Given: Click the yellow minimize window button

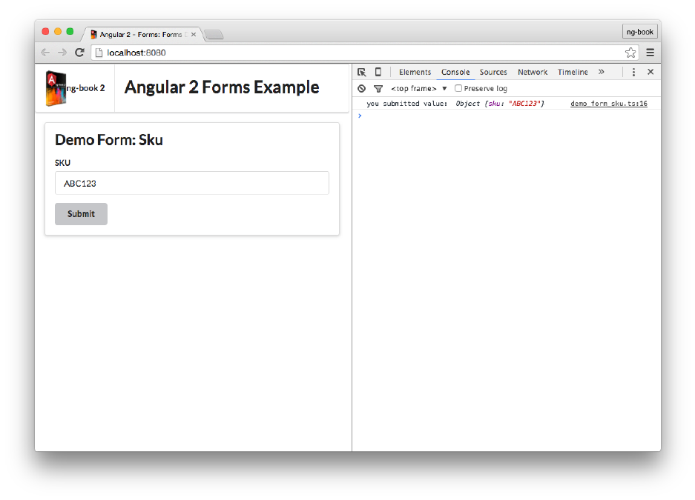Looking at the screenshot, I should [x=58, y=31].
